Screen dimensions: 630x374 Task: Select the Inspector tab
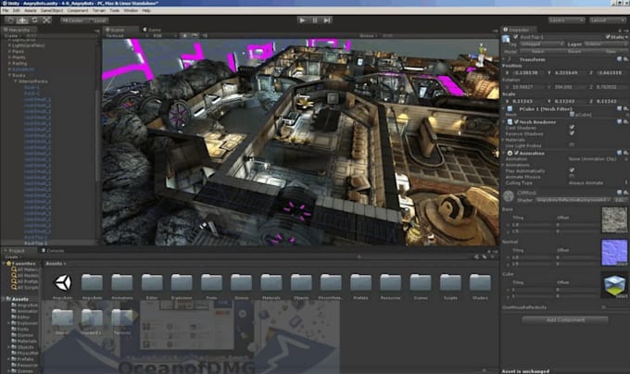coord(519,30)
